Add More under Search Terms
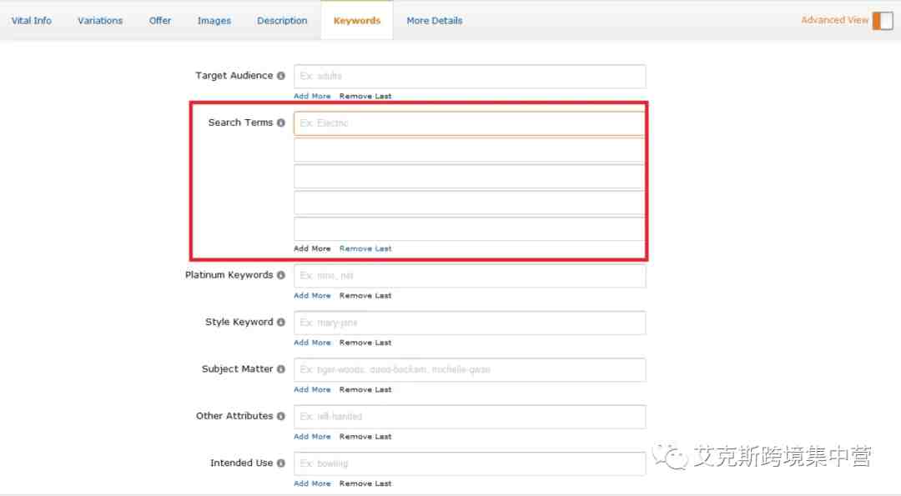This screenshot has height=496, width=901. [x=312, y=249]
